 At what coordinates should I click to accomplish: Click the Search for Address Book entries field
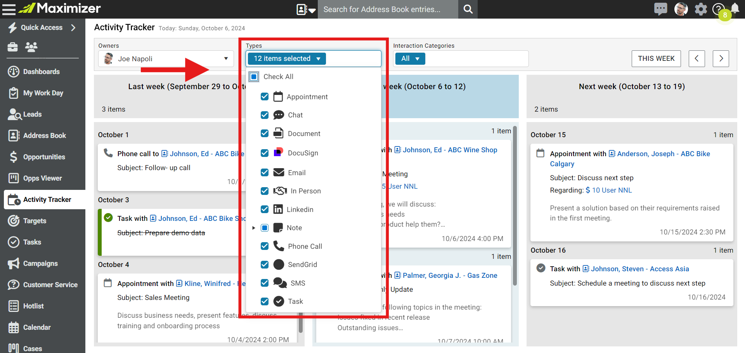(388, 9)
